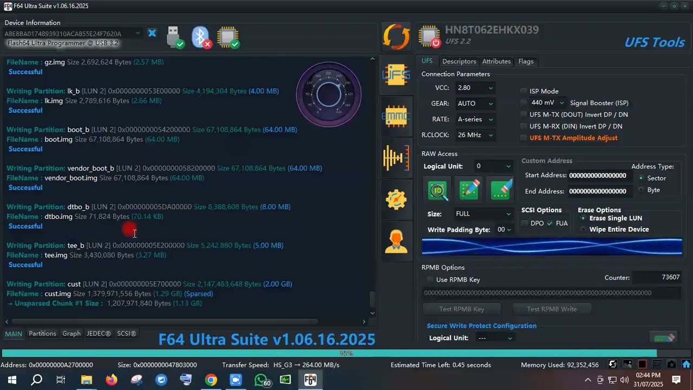The height and width of the screenshot is (390, 693).
Task: Open the settings gear sidebar icon
Action: tap(396, 200)
